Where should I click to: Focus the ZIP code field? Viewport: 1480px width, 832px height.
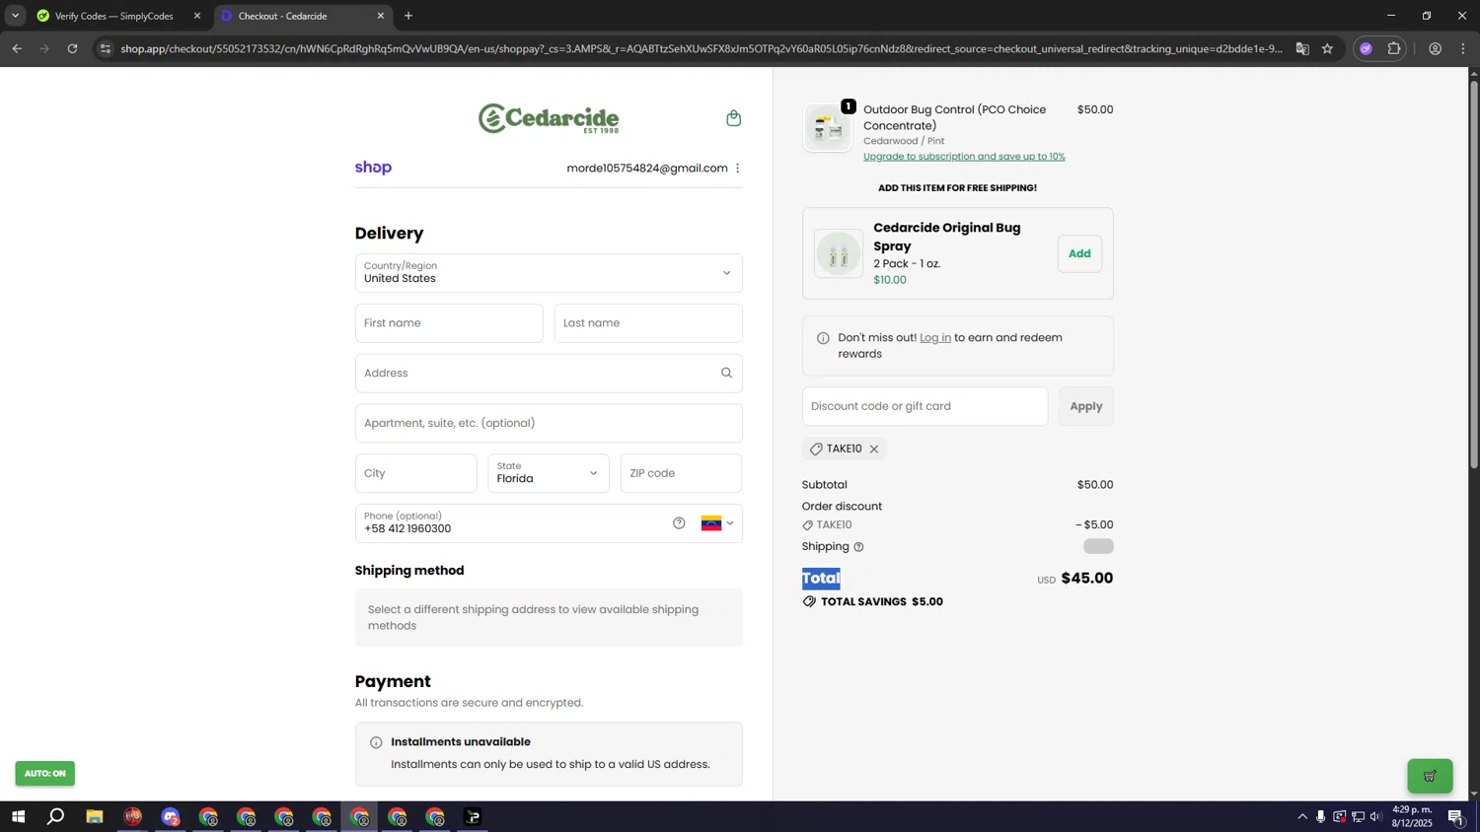681,473
